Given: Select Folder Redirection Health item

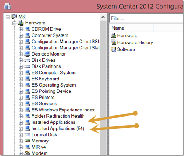Looking at the screenshot, I should click(58, 116).
